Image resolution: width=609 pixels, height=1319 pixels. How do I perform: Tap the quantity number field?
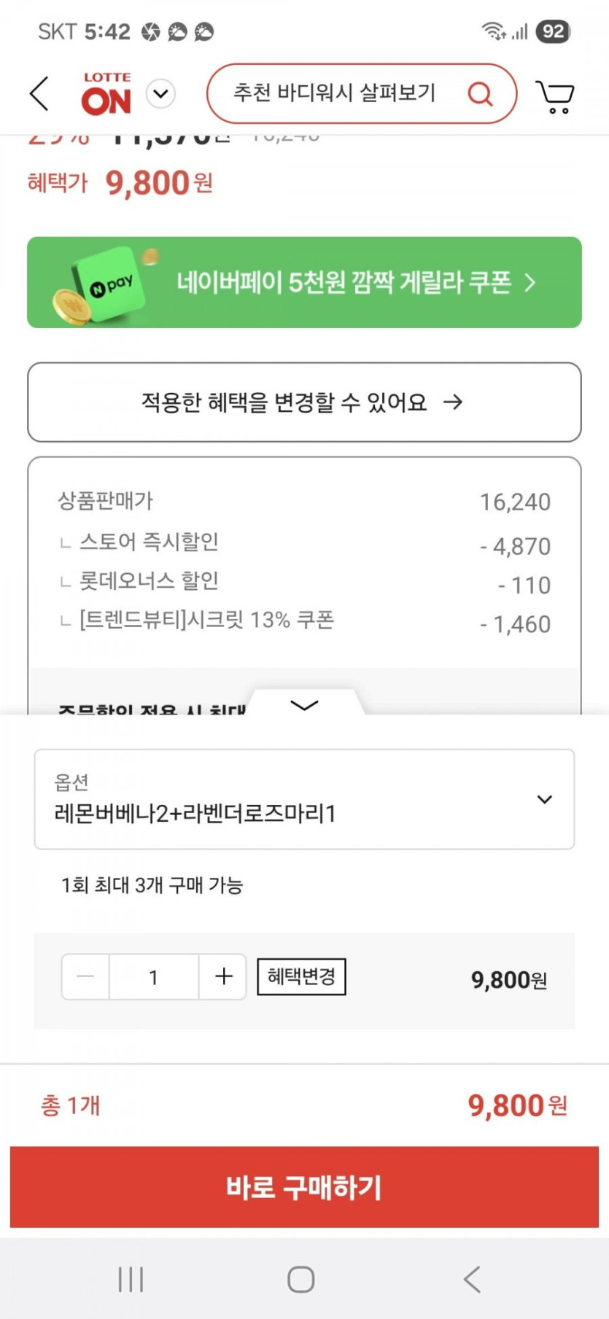pos(153,976)
